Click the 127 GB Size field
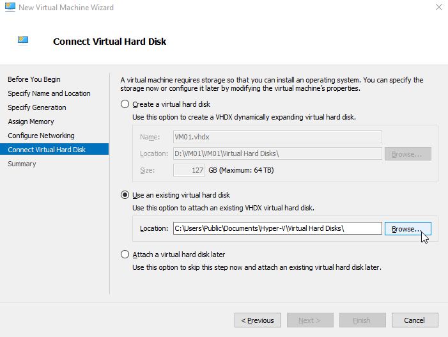The height and width of the screenshot is (337, 448). pos(189,170)
